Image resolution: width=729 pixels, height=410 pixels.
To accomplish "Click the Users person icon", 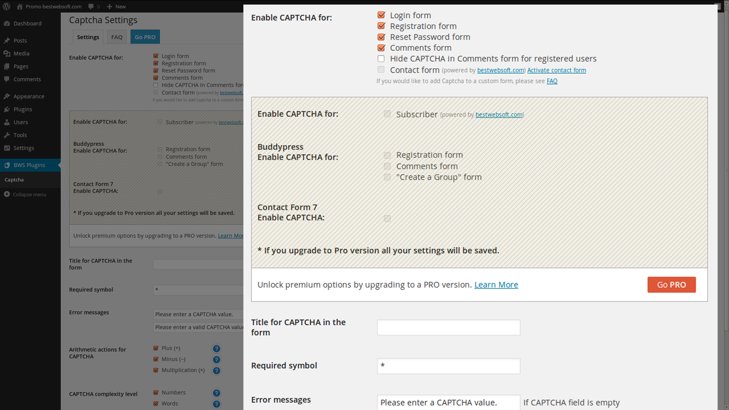I will 7,122.
